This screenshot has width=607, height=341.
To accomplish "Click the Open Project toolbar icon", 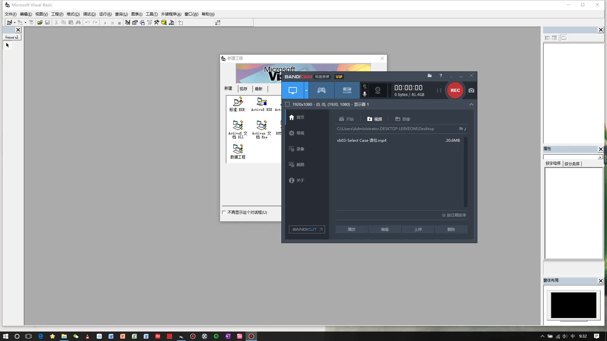I will pyautogui.click(x=40, y=22).
